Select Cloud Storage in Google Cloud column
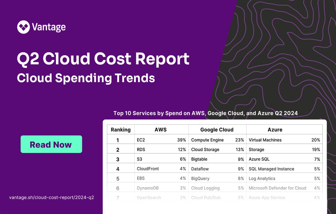The height and width of the screenshot is (214, 336). pyautogui.click(x=205, y=150)
